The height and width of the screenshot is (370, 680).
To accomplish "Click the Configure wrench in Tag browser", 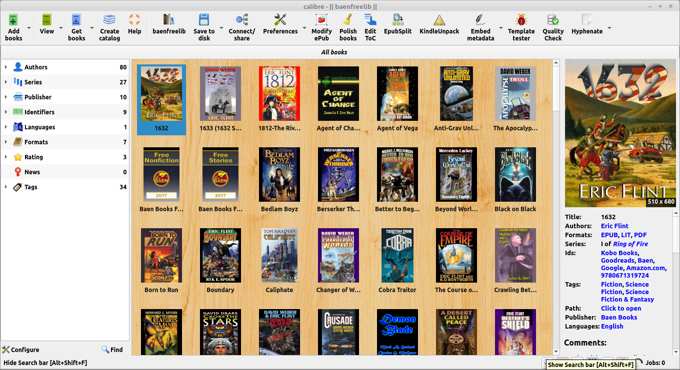I will click(6, 350).
